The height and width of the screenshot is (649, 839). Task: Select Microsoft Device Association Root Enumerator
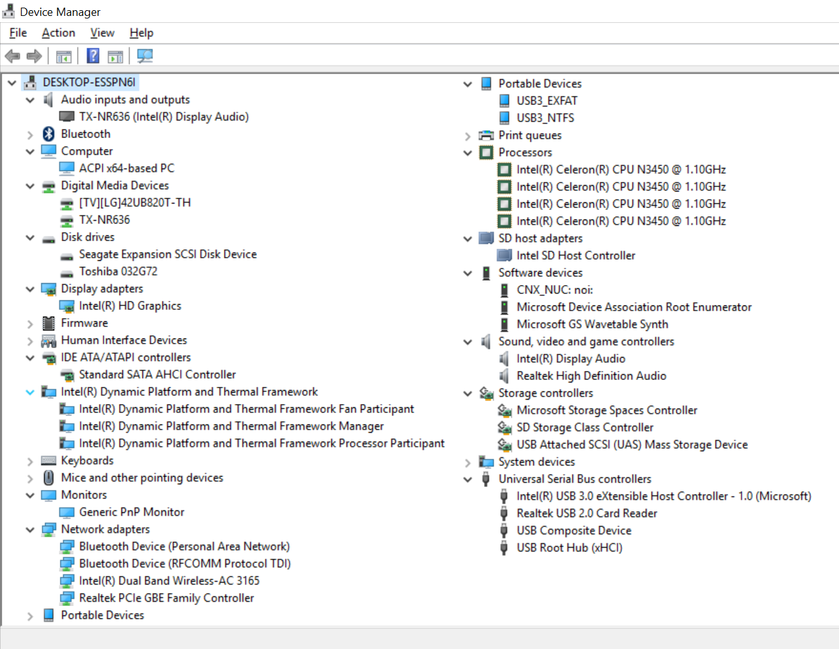[x=634, y=307]
